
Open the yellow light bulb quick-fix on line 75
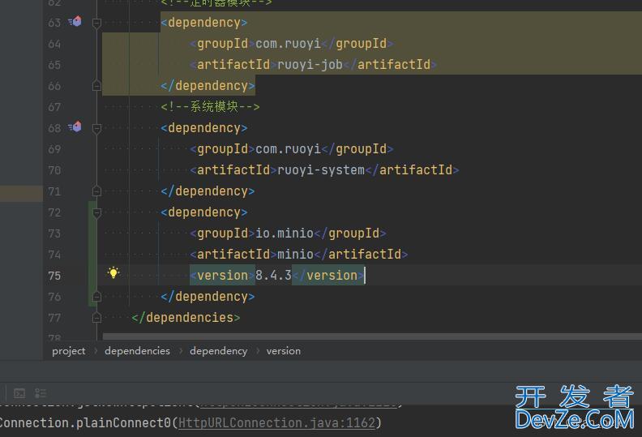pos(113,272)
